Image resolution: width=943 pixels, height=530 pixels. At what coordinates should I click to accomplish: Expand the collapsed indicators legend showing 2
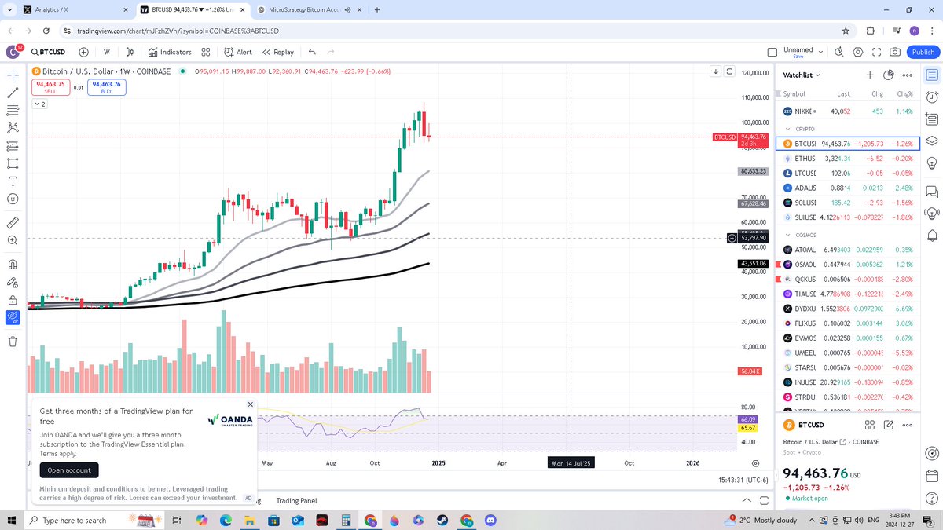pos(39,104)
